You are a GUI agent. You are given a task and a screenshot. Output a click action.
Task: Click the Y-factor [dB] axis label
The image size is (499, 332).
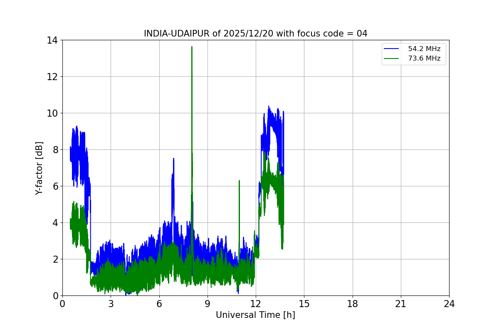[x=39, y=168]
